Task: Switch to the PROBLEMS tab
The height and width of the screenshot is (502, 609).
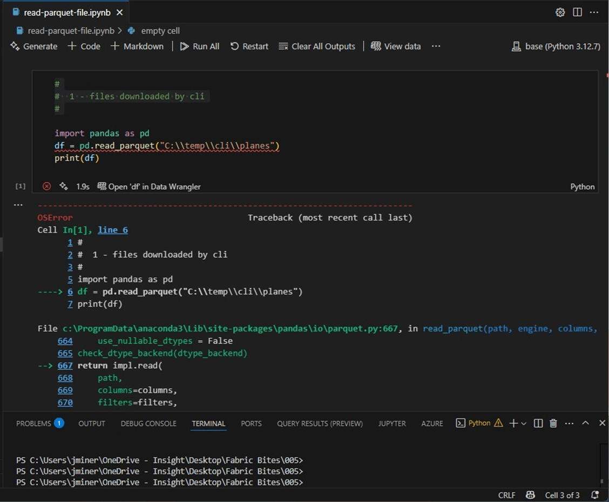Action: 33,423
